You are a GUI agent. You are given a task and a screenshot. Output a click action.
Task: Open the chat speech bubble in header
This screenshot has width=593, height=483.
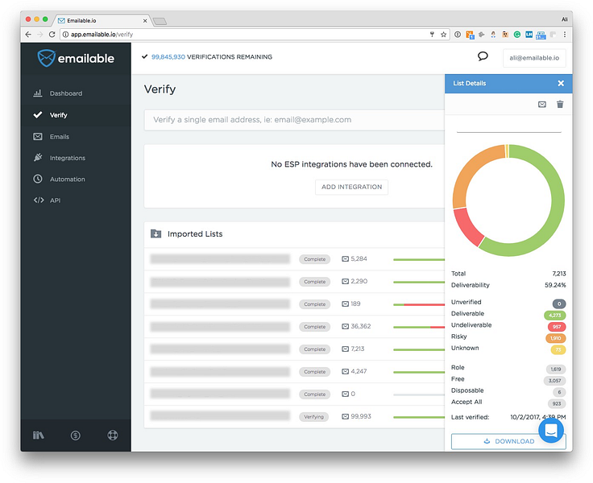[x=483, y=56]
